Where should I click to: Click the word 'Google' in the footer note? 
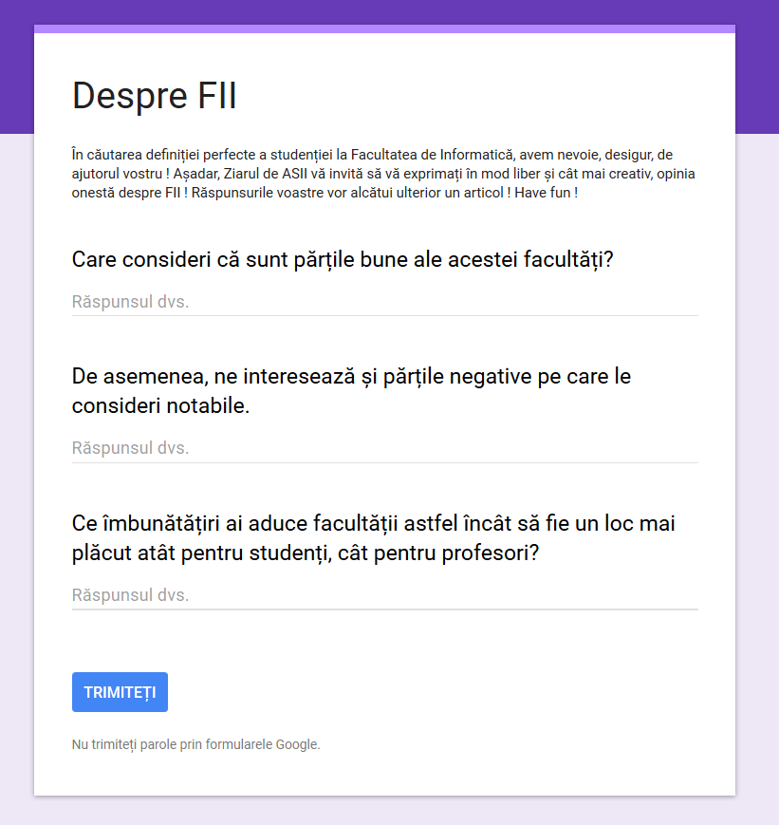[296, 744]
